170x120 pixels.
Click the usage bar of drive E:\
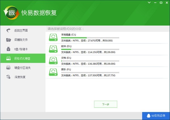coord(90,61)
